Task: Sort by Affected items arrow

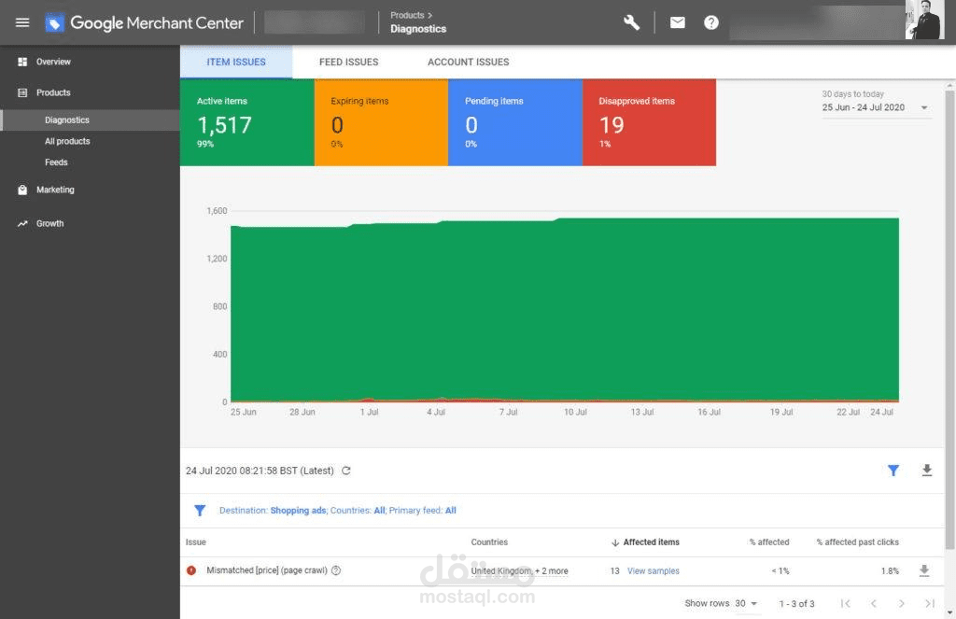Action: point(615,542)
